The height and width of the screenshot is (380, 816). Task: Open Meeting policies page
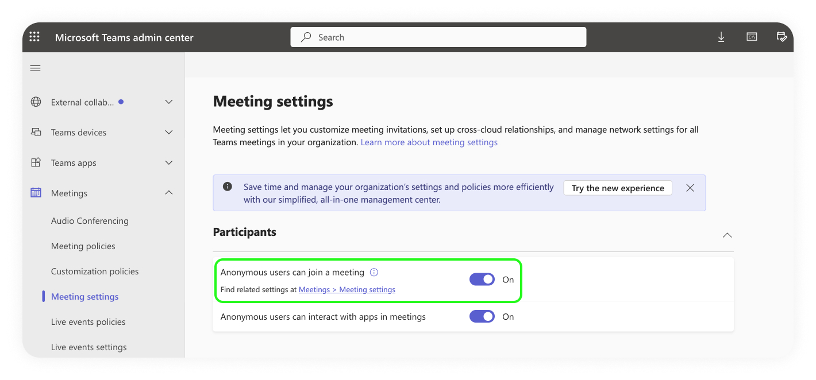click(x=83, y=246)
